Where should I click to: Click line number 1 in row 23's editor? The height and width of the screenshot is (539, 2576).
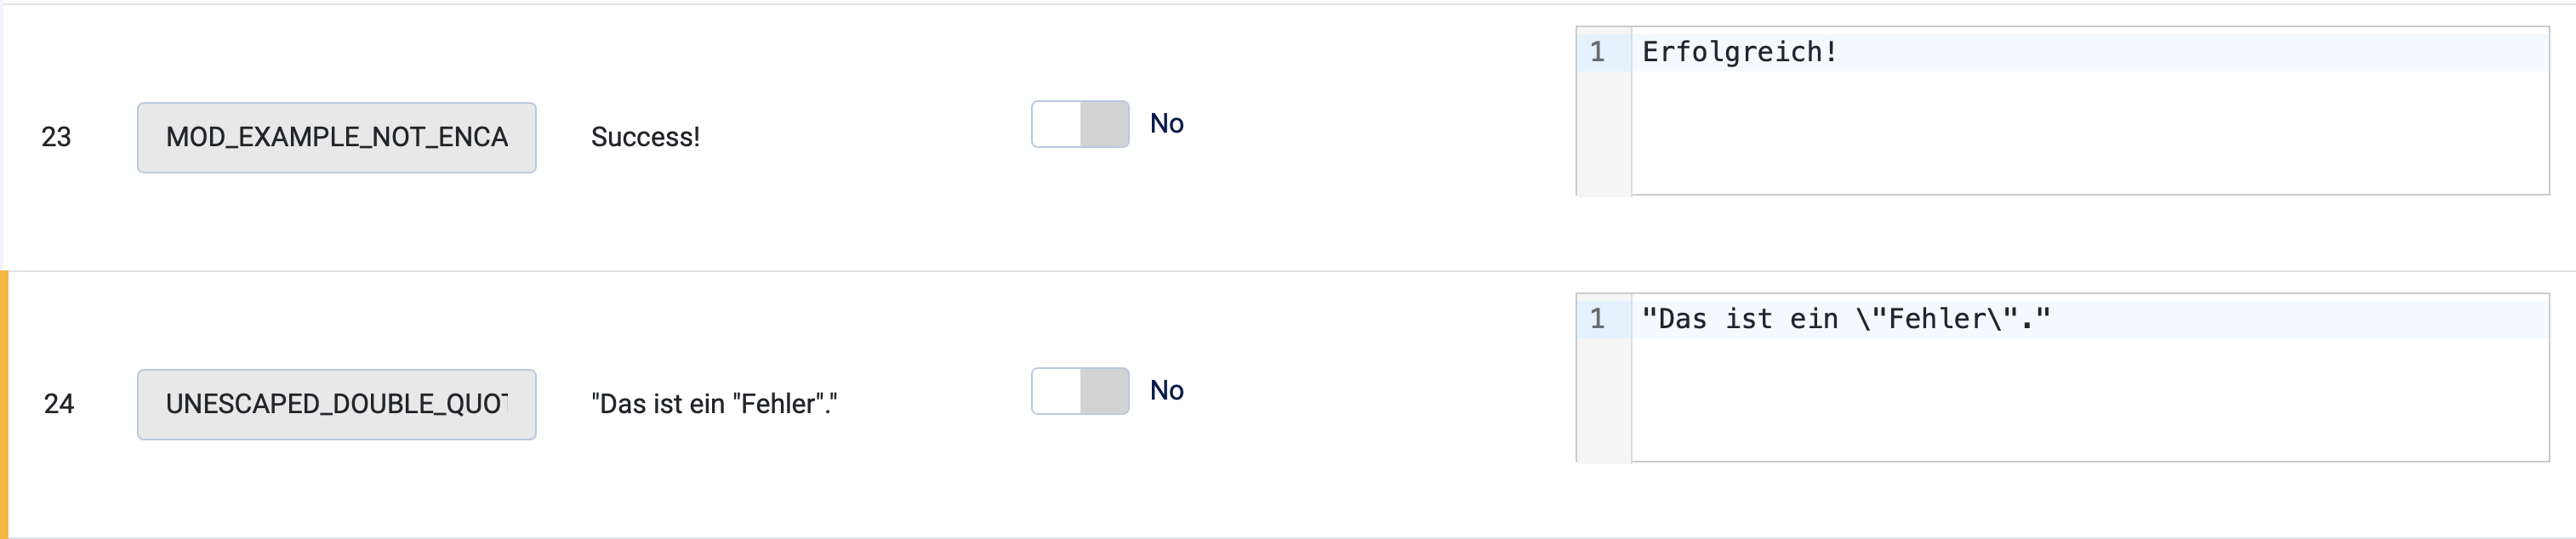pos(1597,52)
